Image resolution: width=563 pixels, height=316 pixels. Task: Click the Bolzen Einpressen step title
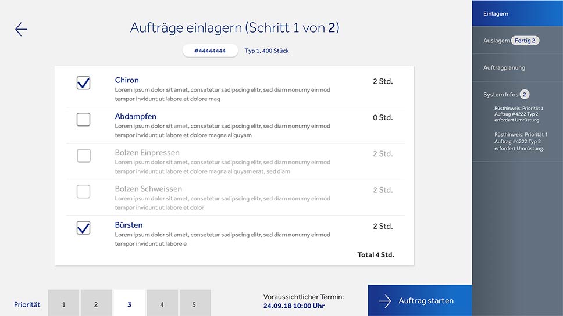147,152
